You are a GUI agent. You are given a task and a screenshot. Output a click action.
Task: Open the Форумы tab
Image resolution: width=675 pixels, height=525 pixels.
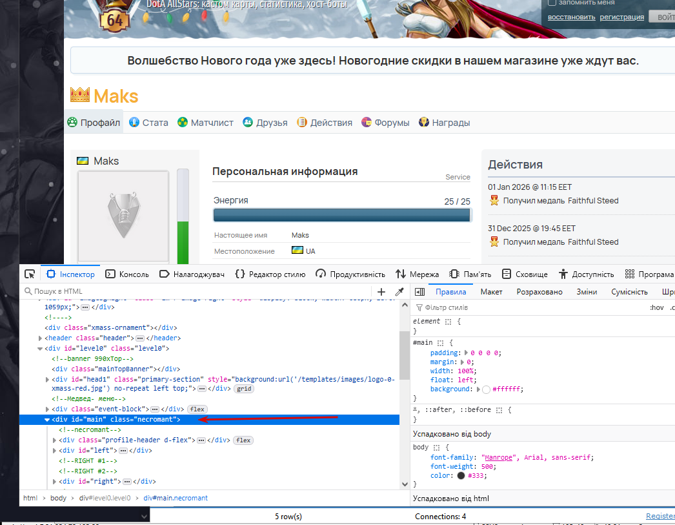(x=386, y=123)
